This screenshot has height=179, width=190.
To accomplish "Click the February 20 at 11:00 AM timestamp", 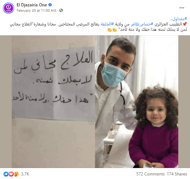I will (37, 11).
